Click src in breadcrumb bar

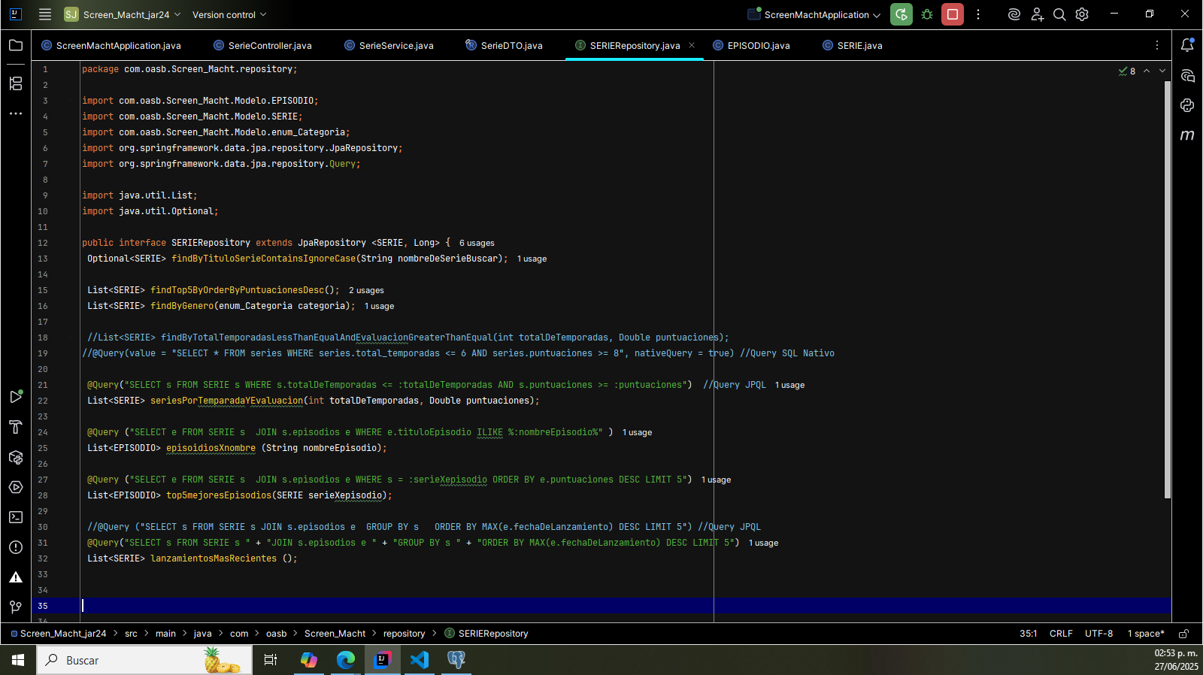tap(131, 634)
